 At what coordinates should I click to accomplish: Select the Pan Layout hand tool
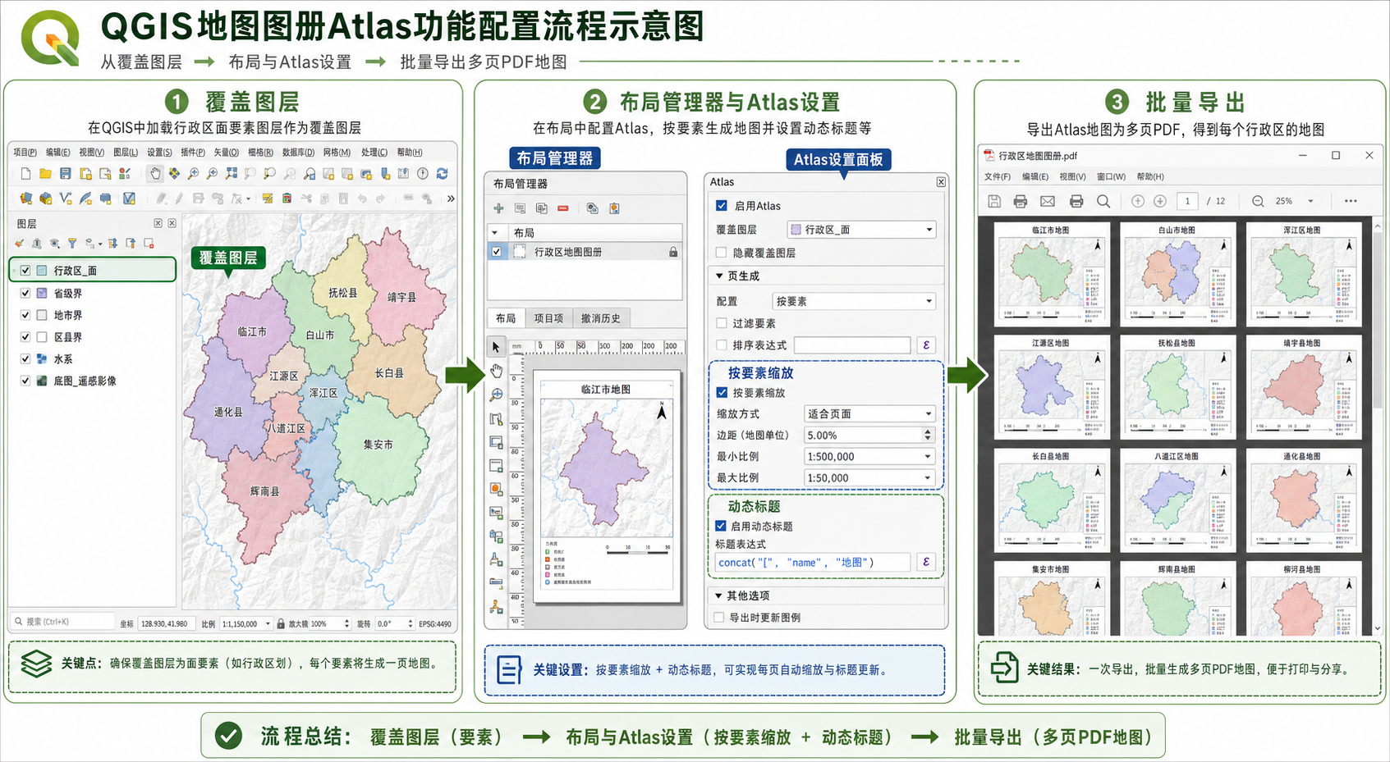click(x=496, y=371)
